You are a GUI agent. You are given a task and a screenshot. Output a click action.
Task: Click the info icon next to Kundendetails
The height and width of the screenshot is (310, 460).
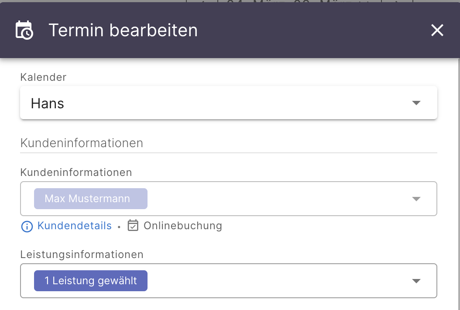[26, 226]
